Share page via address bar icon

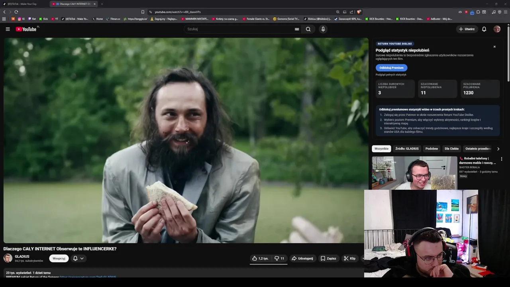click(351, 12)
